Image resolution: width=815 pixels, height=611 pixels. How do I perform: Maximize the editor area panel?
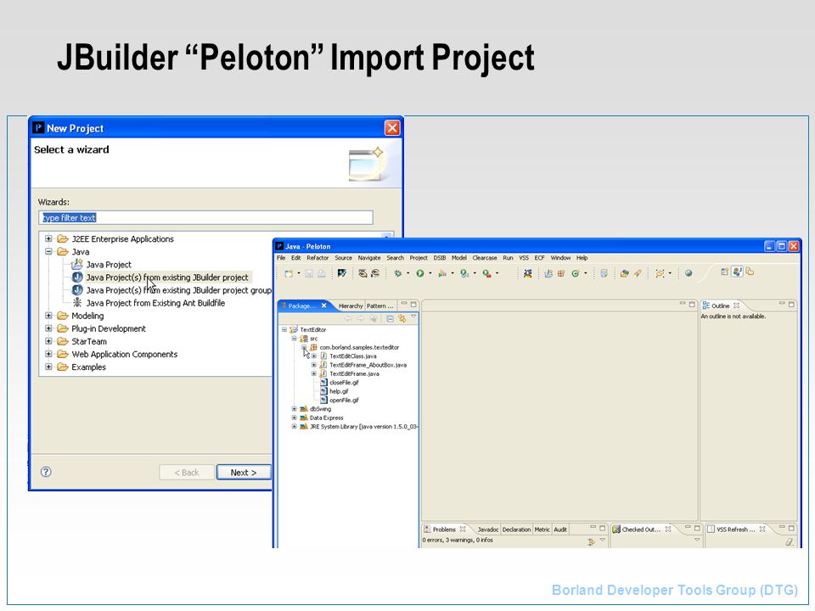pyautogui.click(x=692, y=305)
